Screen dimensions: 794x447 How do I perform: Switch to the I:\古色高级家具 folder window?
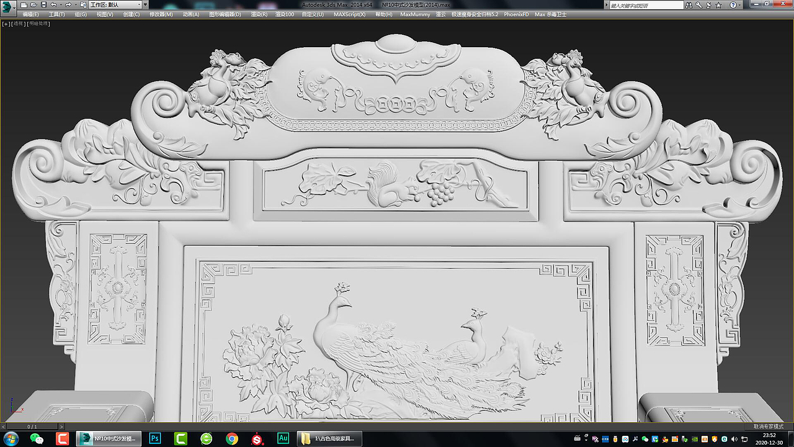(x=330, y=439)
